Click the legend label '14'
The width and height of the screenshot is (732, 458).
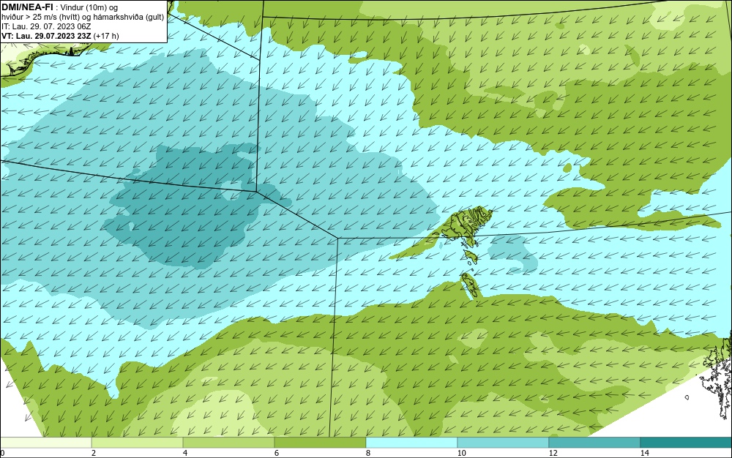[645, 453]
